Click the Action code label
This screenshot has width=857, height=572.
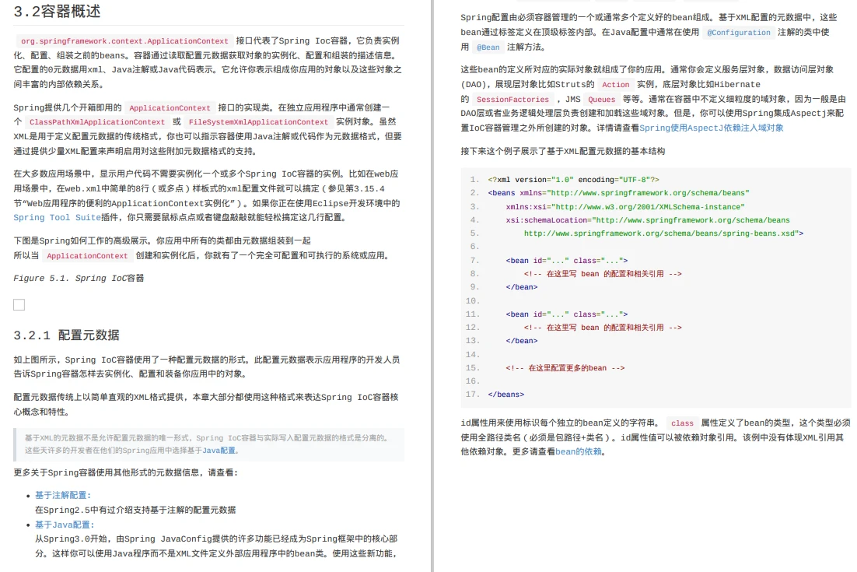[x=615, y=85]
